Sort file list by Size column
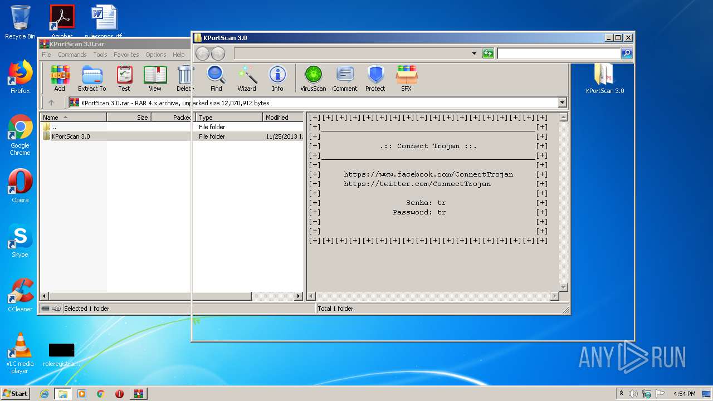 pos(129,118)
